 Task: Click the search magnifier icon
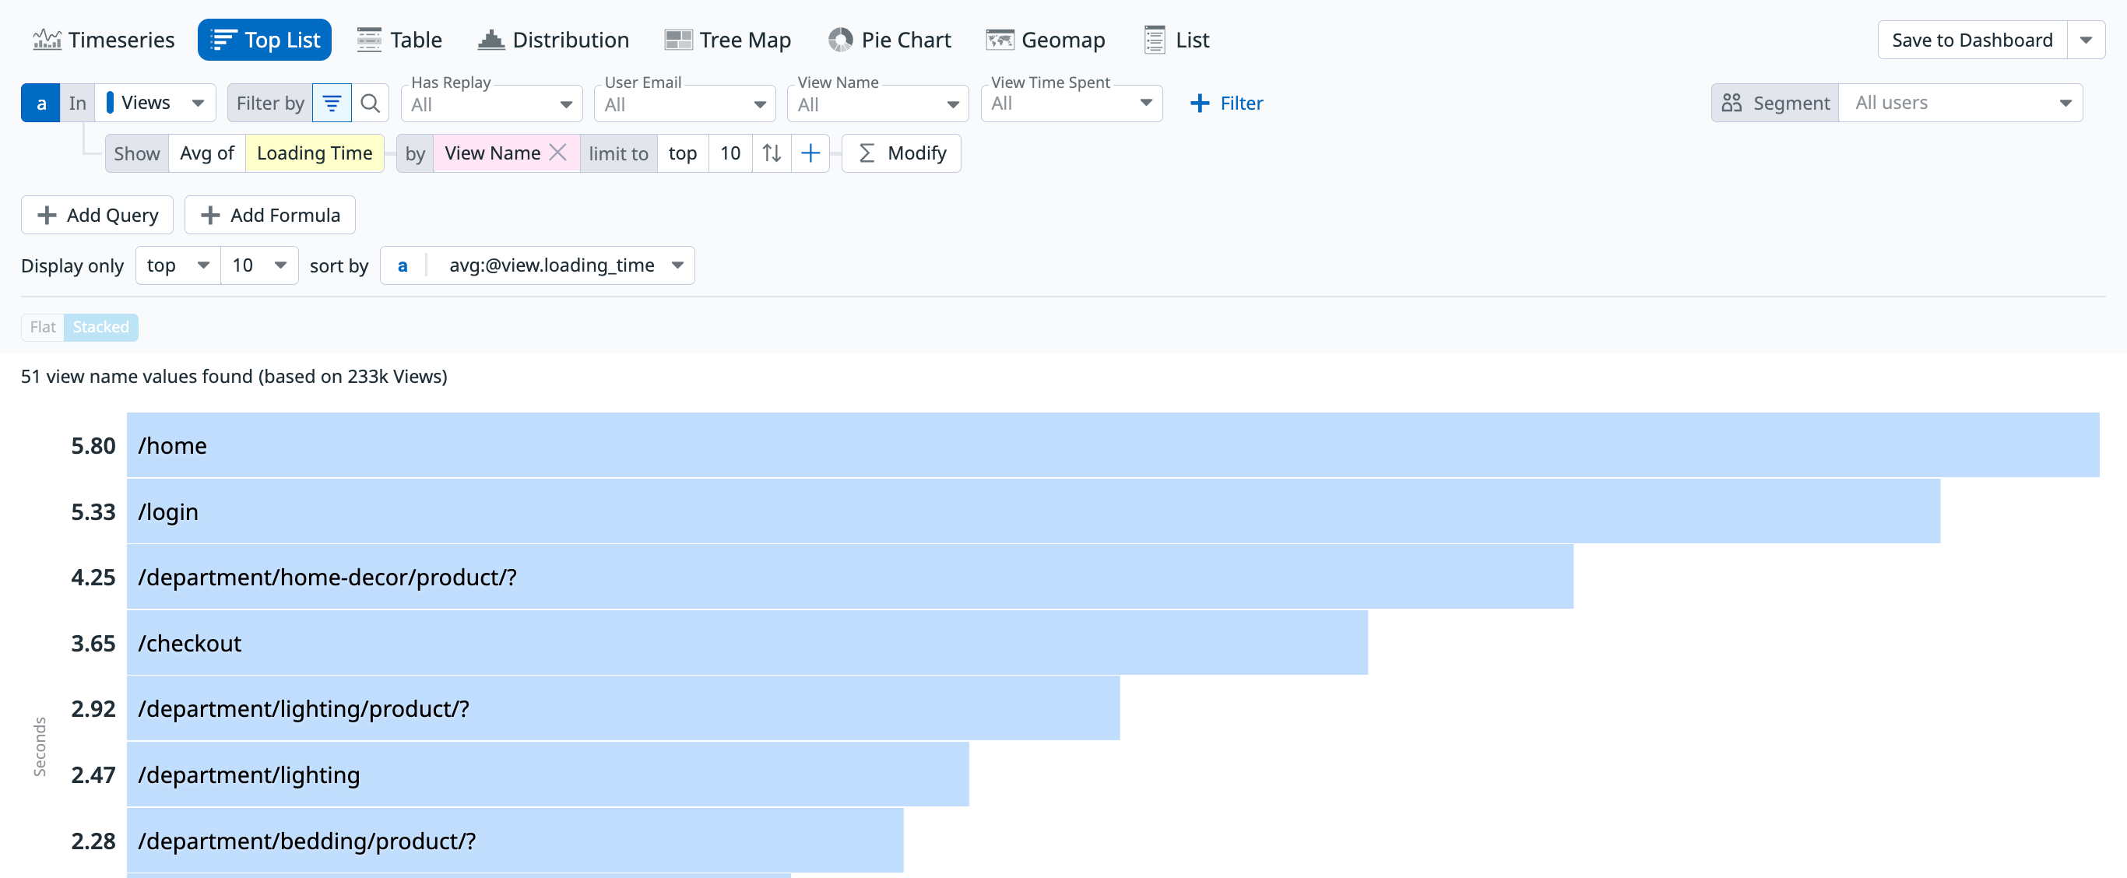click(371, 104)
